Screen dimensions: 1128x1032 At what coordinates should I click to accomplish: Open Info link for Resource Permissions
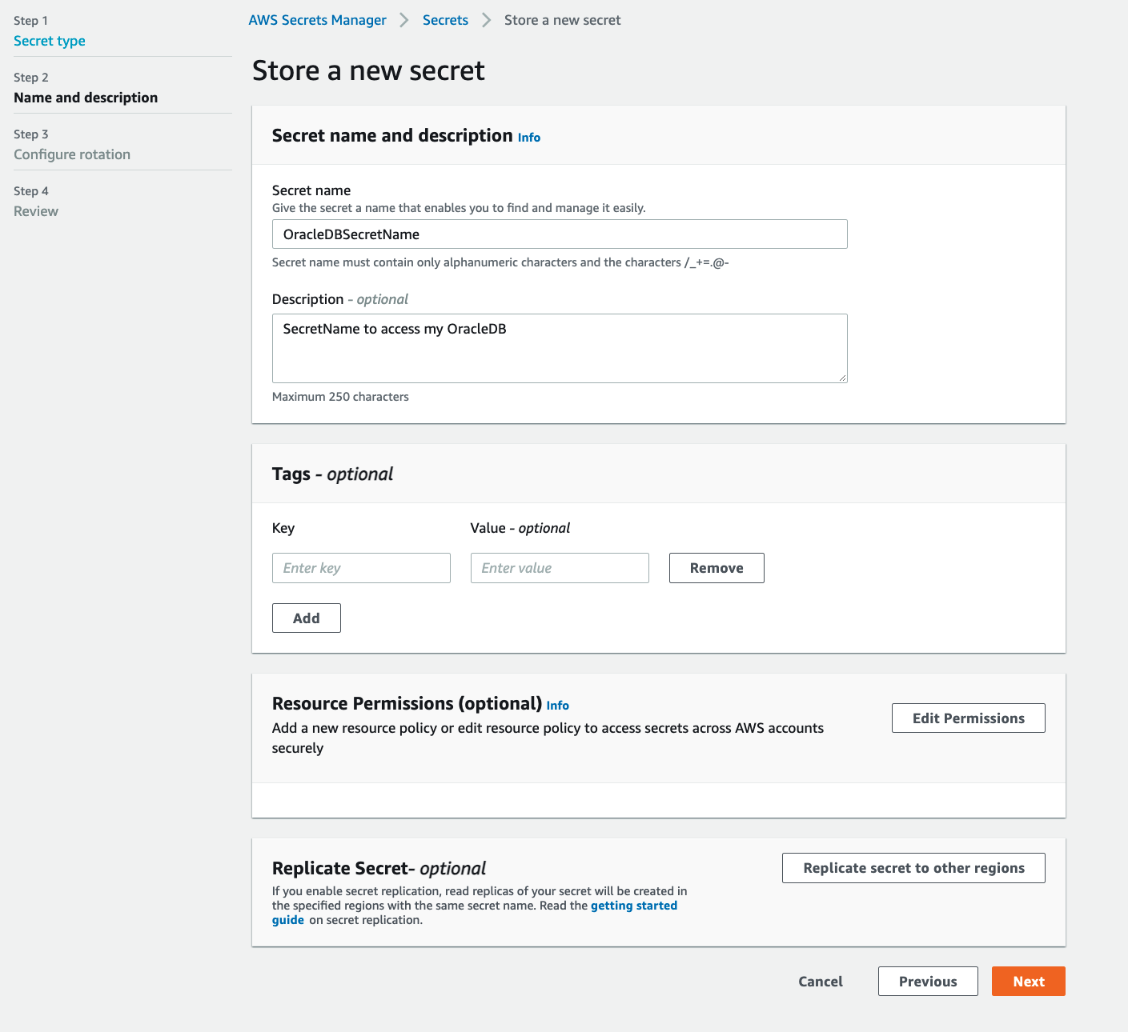pyautogui.click(x=558, y=706)
